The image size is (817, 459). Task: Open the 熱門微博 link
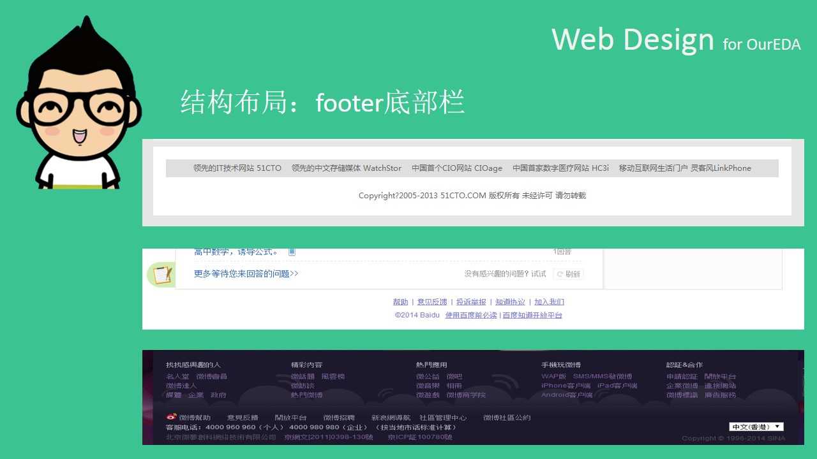click(x=306, y=395)
